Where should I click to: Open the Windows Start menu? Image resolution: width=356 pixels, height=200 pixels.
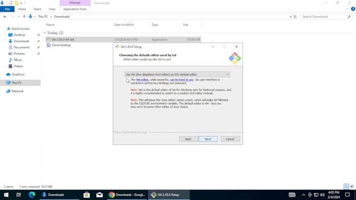[6, 195]
